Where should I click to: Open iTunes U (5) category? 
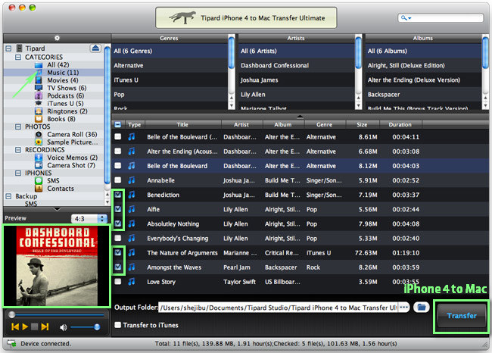(65, 104)
